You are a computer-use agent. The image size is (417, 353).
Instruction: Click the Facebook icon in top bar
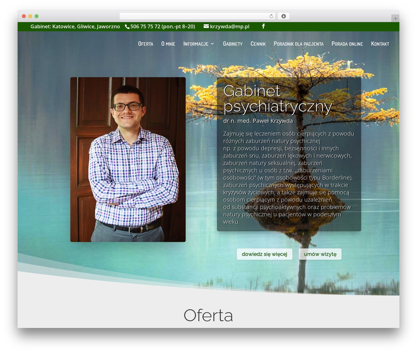click(x=263, y=26)
